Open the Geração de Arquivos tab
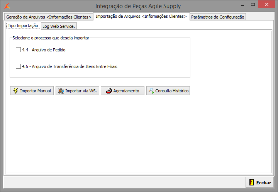Image resolution: width=278 pixels, height=192 pixels. click(49, 17)
